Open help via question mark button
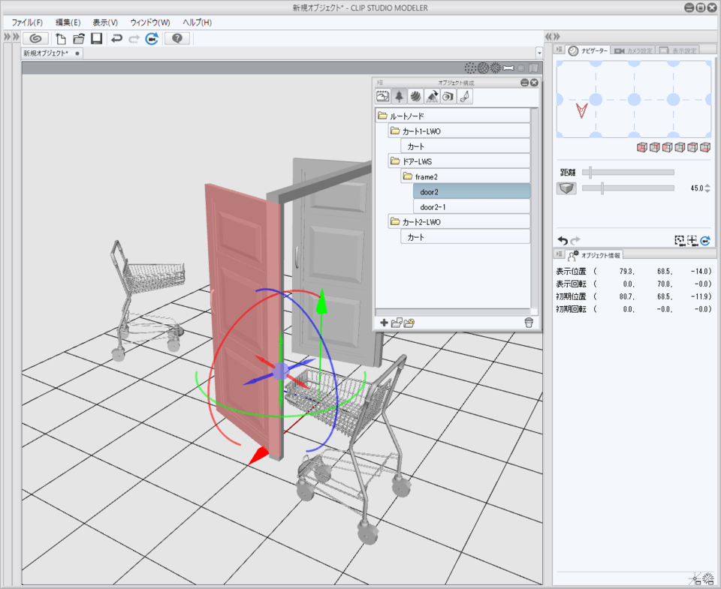The height and width of the screenshot is (589, 721). tap(177, 38)
